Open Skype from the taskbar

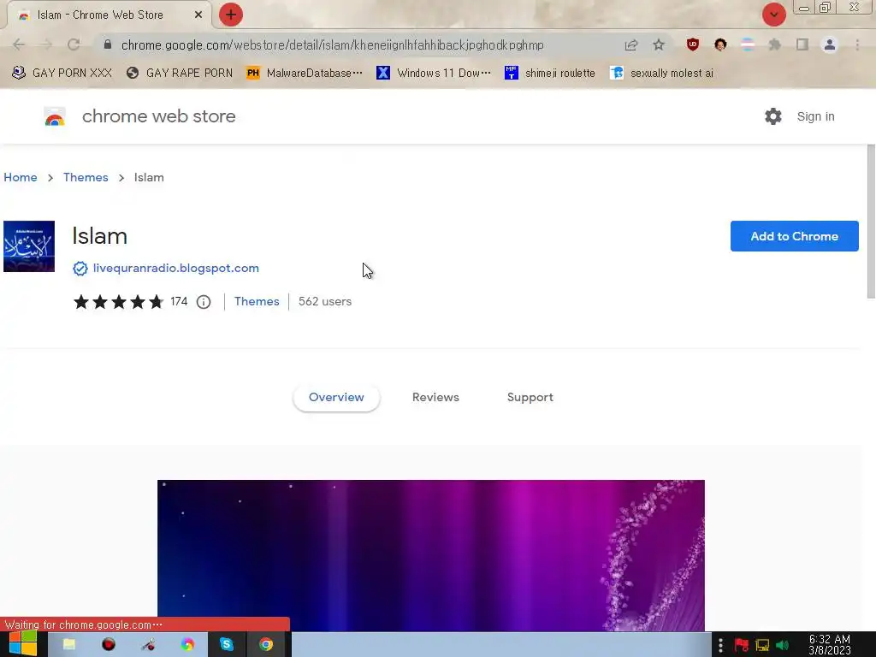[226, 645]
